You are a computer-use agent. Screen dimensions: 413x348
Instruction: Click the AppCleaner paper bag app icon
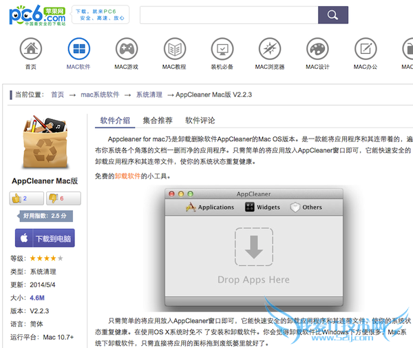click(x=45, y=141)
